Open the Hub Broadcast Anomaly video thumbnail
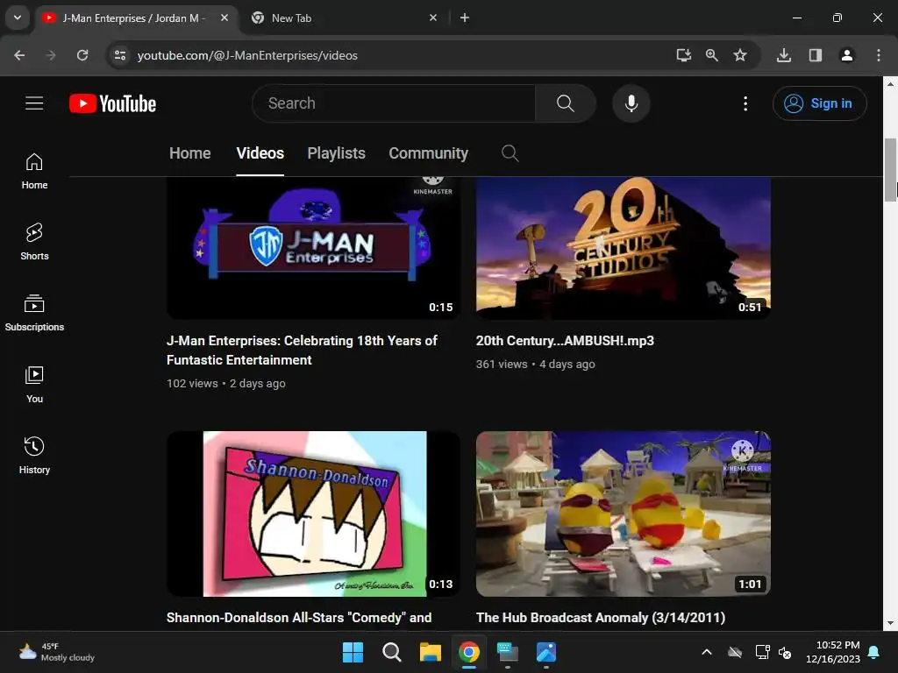 pyautogui.click(x=624, y=514)
